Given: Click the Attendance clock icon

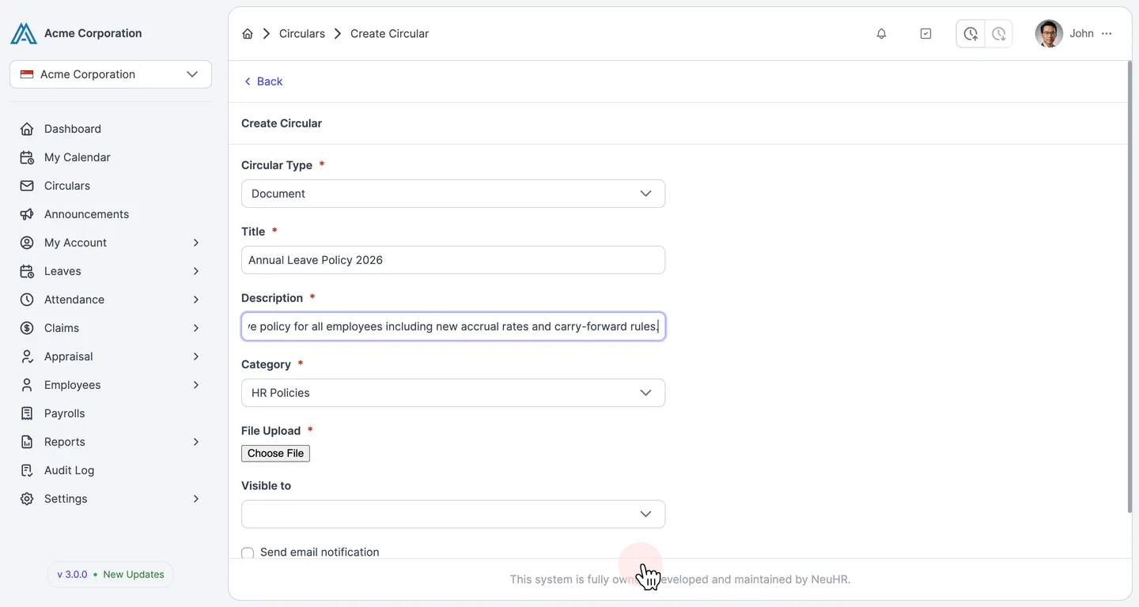Looking at the screenshot, I should [x=27, y=300].
